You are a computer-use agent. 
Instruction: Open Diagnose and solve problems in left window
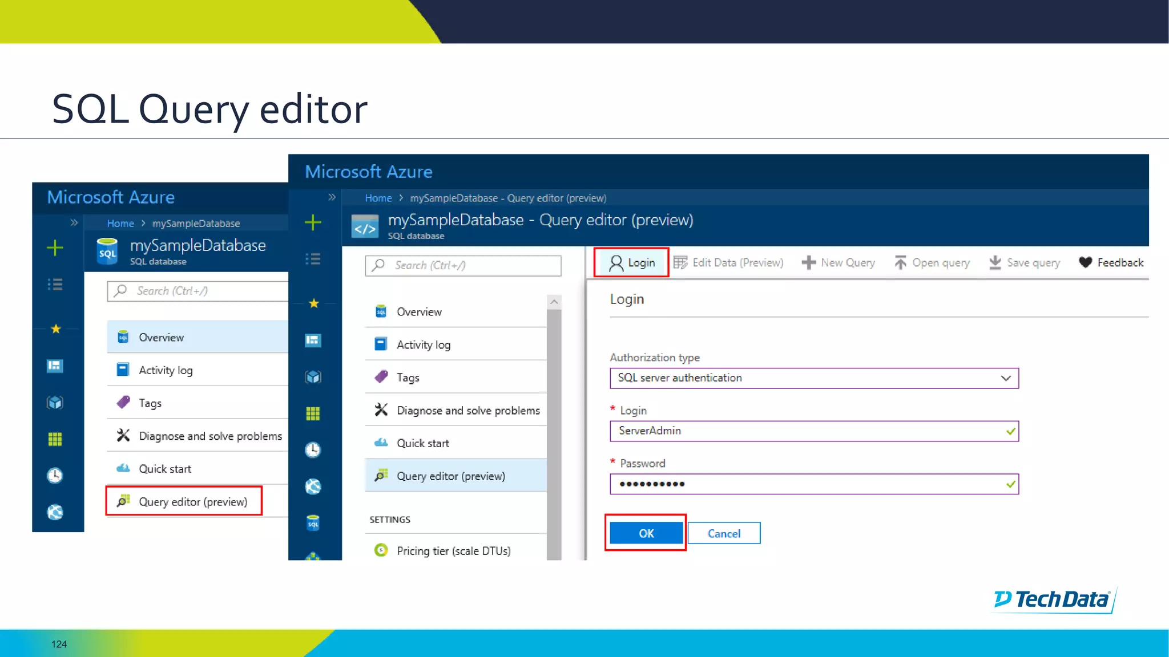pyautogui.click(x=197, y=436)
